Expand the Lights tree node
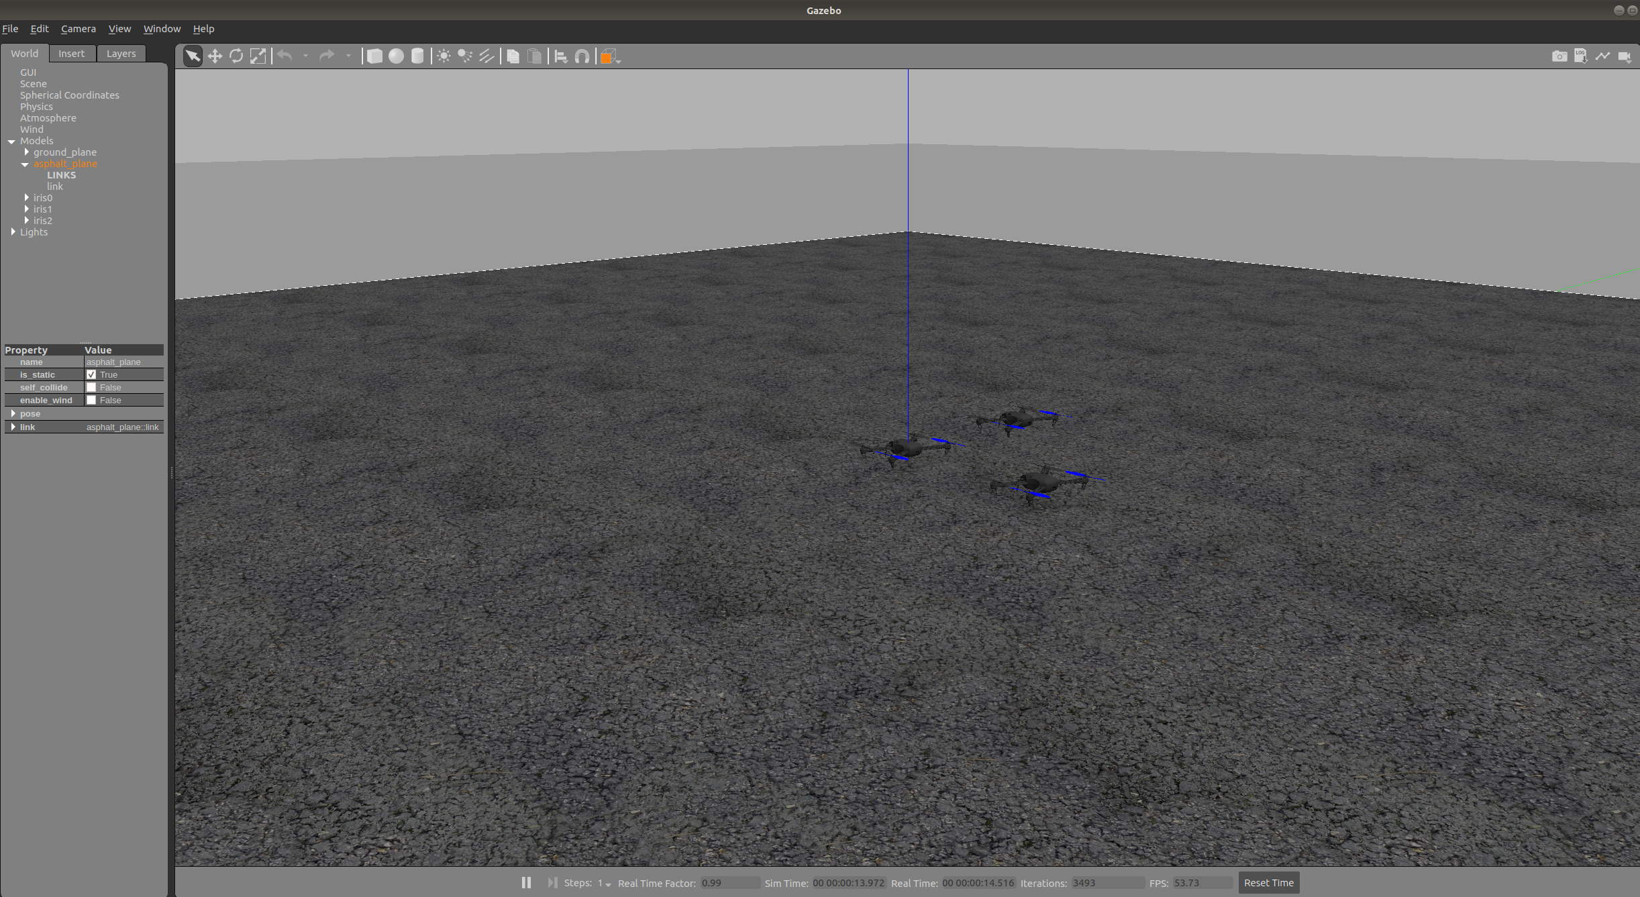 point(13,231)
